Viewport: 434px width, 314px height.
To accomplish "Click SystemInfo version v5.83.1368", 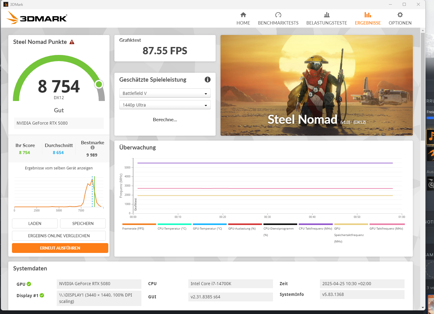I will click(362, 294).
